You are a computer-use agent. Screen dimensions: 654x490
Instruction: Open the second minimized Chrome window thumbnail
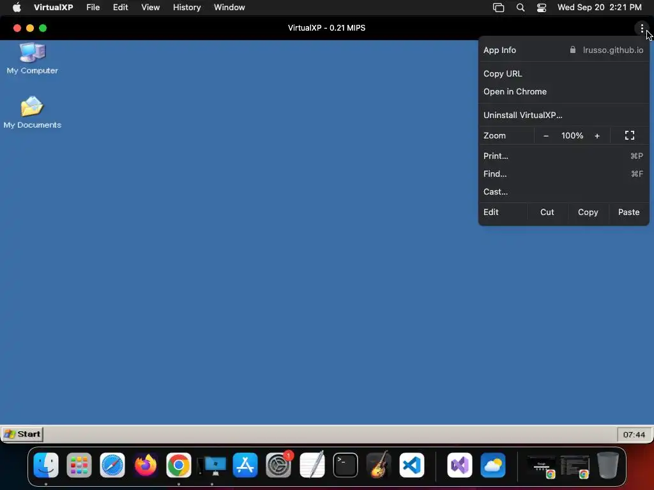(x=575, y=466)
